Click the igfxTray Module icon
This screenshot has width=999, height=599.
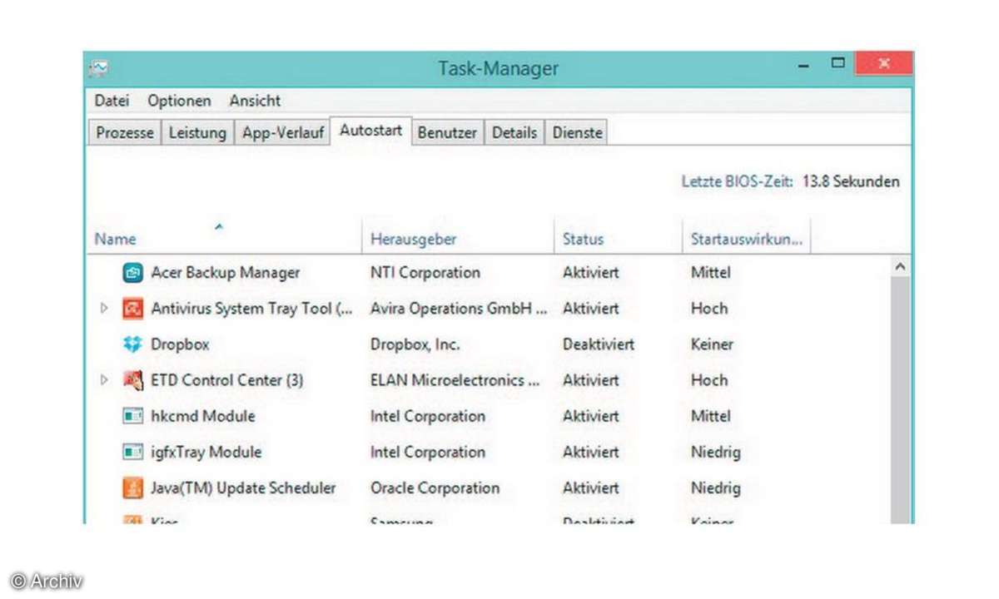[132, 452]
